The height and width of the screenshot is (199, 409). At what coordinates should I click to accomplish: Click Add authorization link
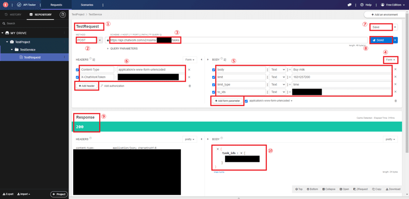point(112,85)
